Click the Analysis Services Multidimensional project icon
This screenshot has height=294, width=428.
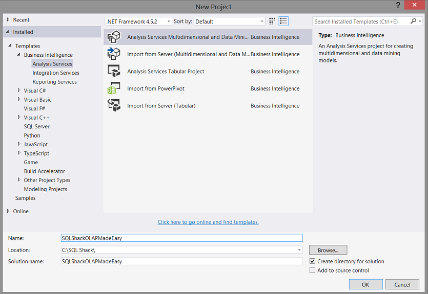point(114,37)
